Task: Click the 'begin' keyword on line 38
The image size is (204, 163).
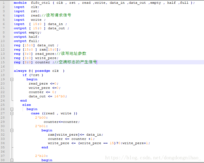Action: [x=47, y=160]
